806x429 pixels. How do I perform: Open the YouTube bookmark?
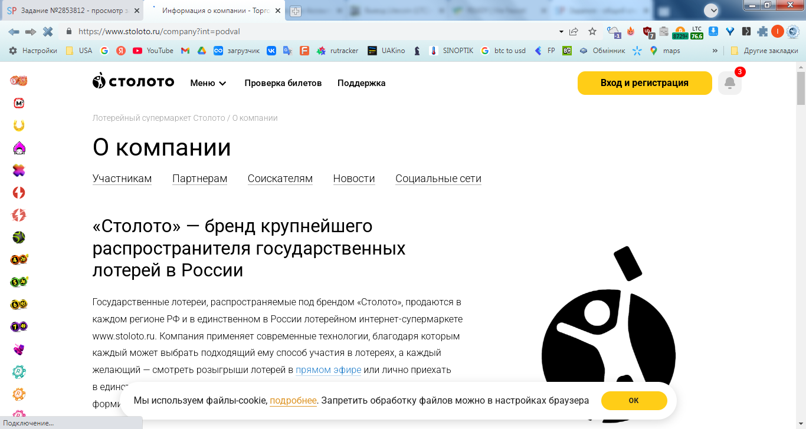pos(153,51)
